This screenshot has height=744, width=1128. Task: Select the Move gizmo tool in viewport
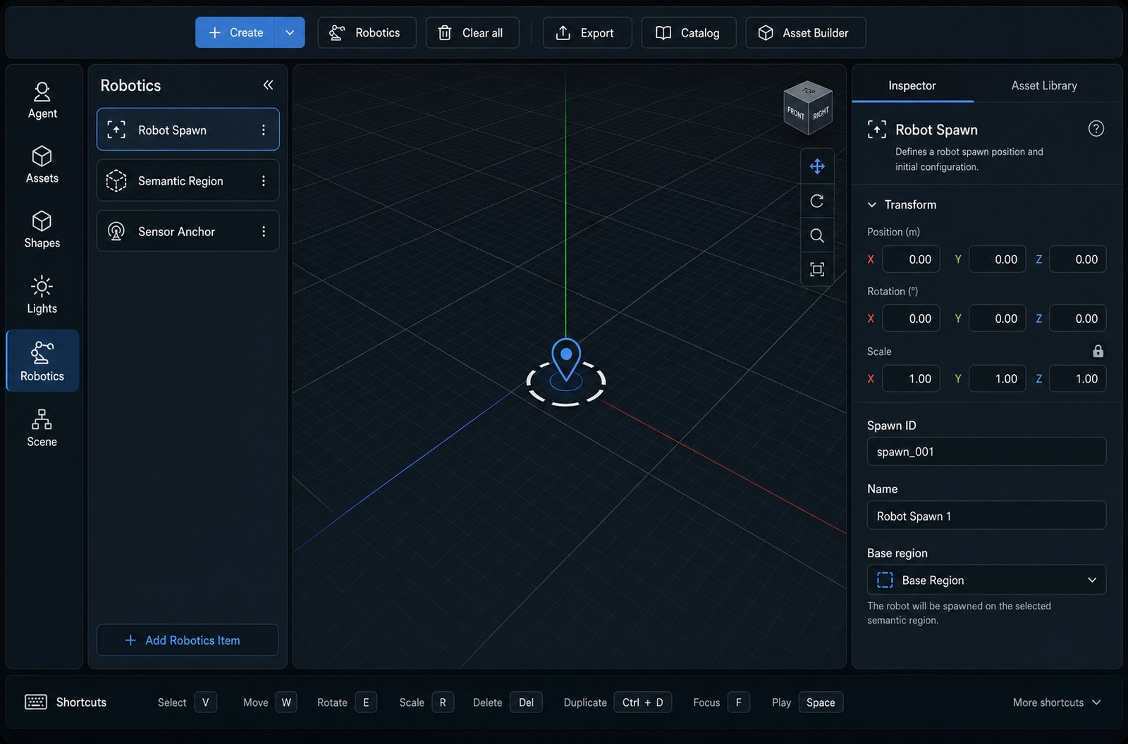point(817,166)
